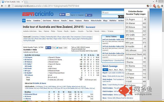Expand the Squads dropdown

tap(73, 31)
